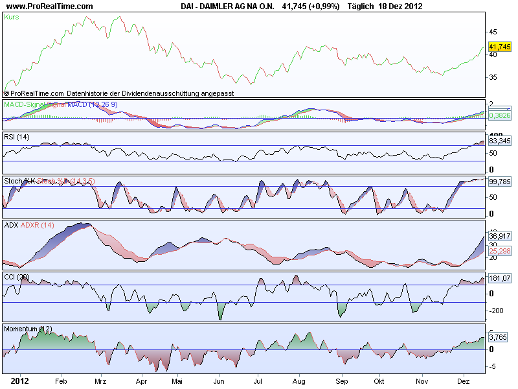Click the Jun month label on the time axis
518x389 pixels.
(219, 381)
